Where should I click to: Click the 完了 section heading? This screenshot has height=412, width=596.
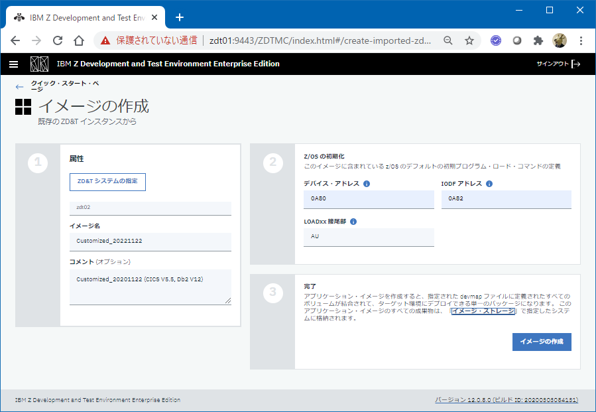310,286
